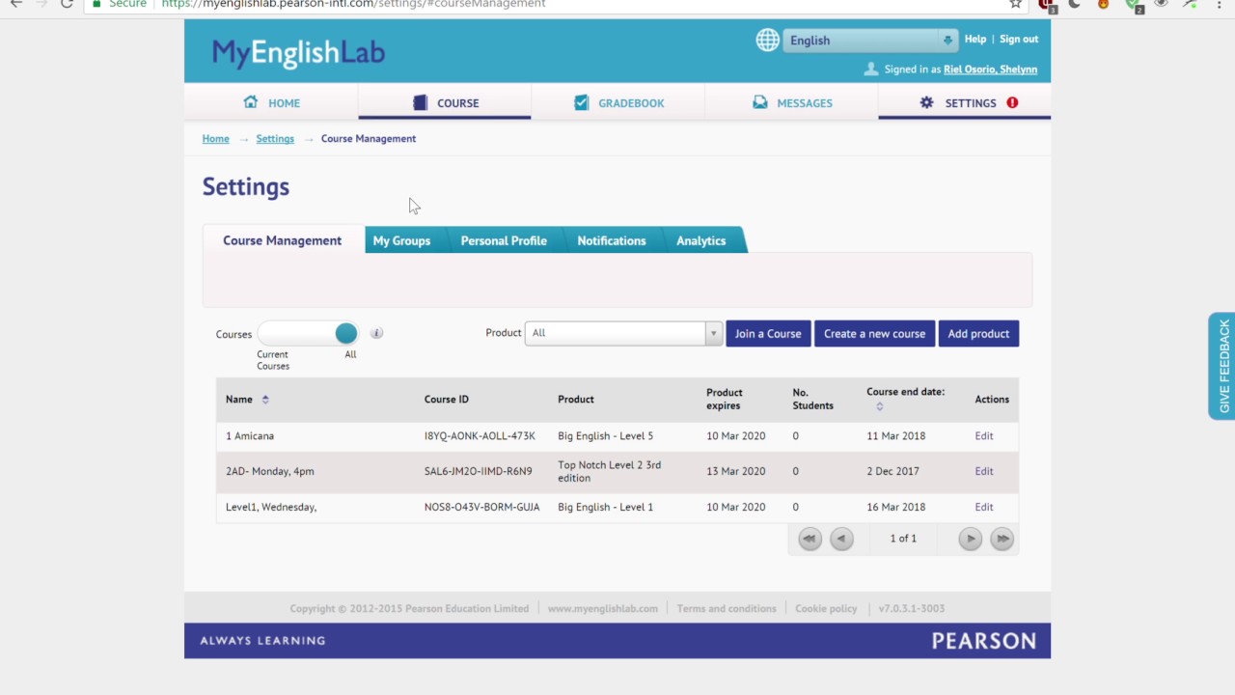Go to first page of the table
This screenshot has width=1235, height=695.
810,539
